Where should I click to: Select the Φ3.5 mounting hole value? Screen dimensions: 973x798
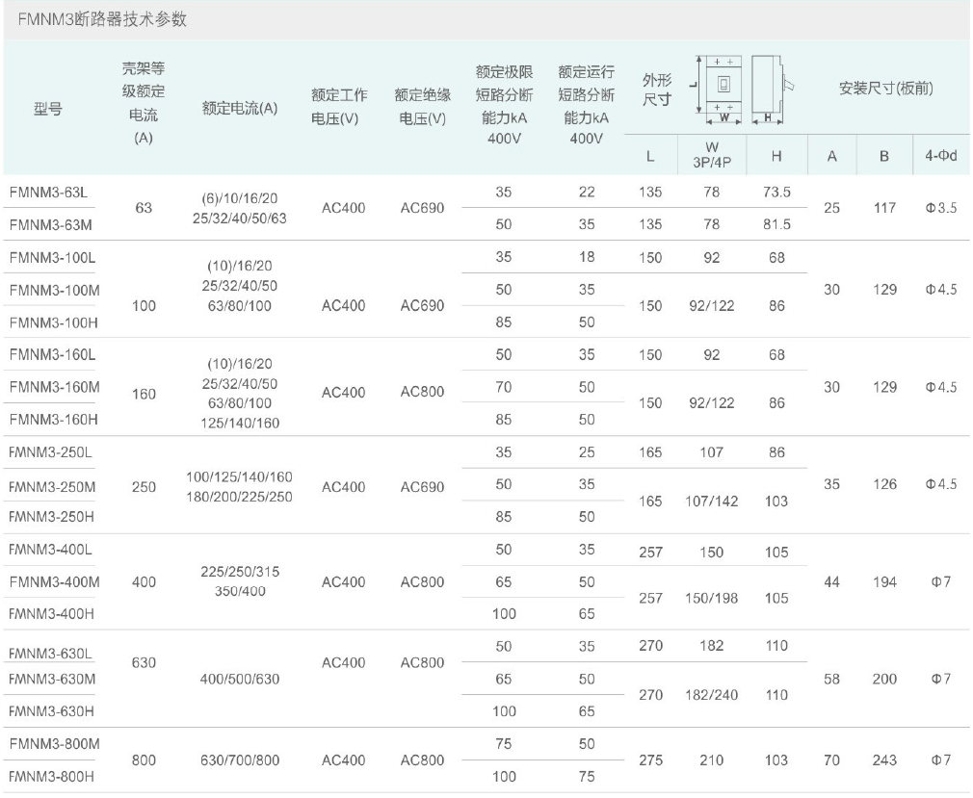940,208
